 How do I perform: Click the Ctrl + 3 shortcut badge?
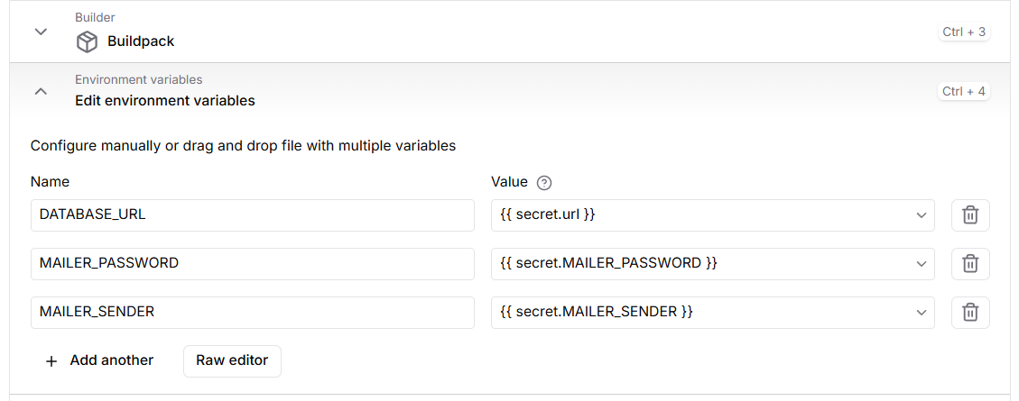964,32
